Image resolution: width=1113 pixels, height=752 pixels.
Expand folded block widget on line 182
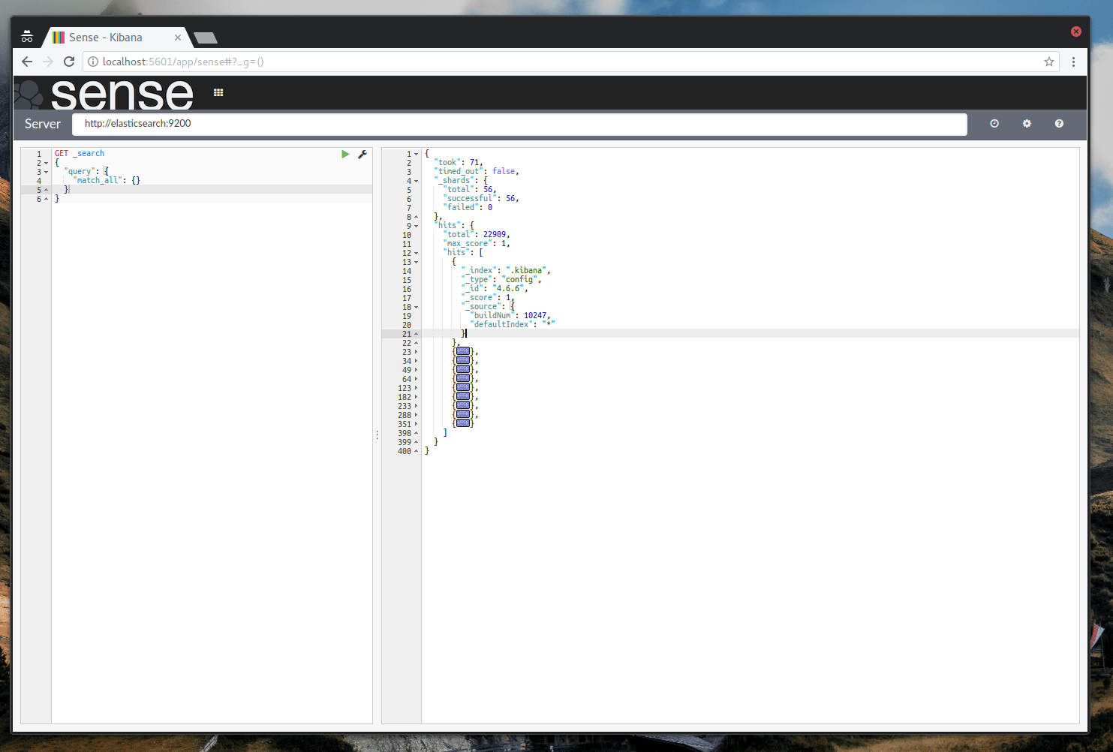[x=463, y=396]
